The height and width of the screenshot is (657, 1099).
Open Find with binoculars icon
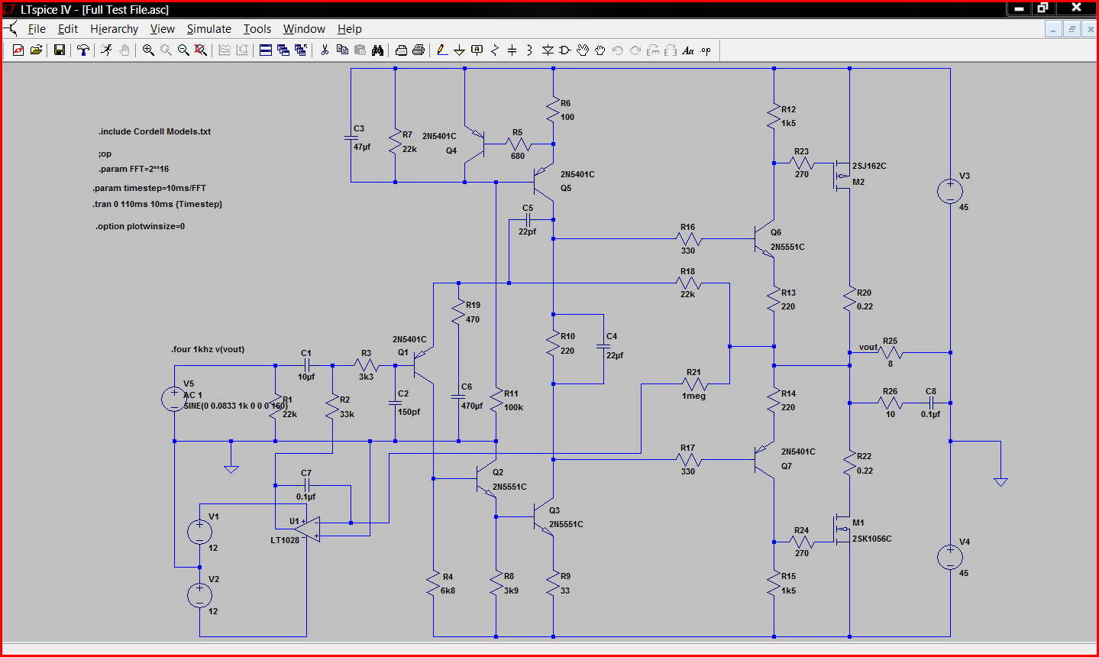click(377, 50)
